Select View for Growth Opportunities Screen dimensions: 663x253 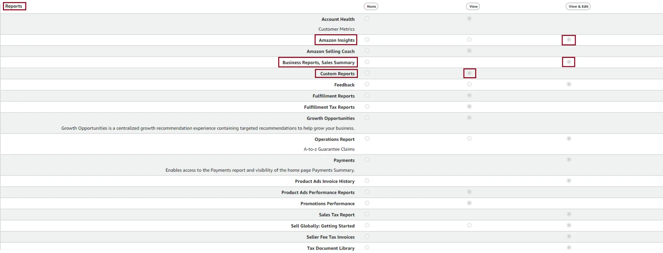coord(469,118)
